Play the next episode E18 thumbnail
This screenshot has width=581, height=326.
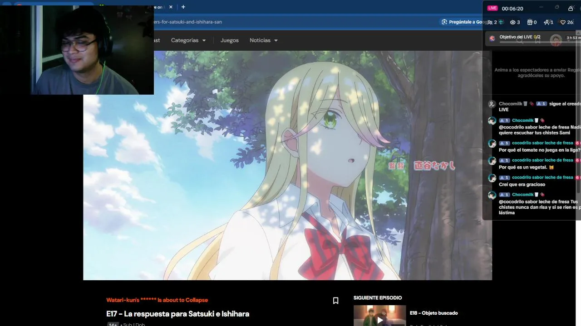pos(379,316)
